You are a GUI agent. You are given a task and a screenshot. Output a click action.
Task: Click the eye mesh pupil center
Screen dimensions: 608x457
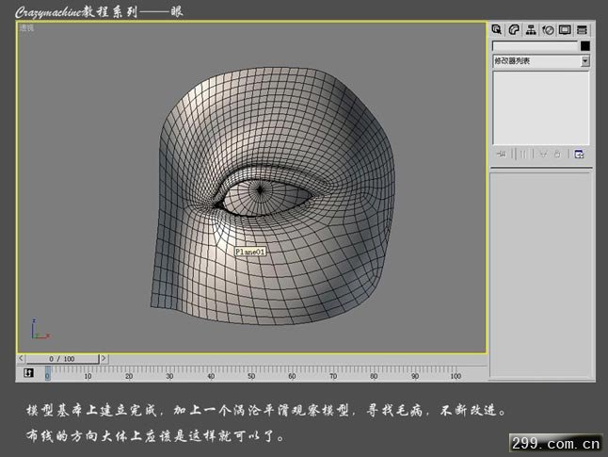(x=260, y=189)
